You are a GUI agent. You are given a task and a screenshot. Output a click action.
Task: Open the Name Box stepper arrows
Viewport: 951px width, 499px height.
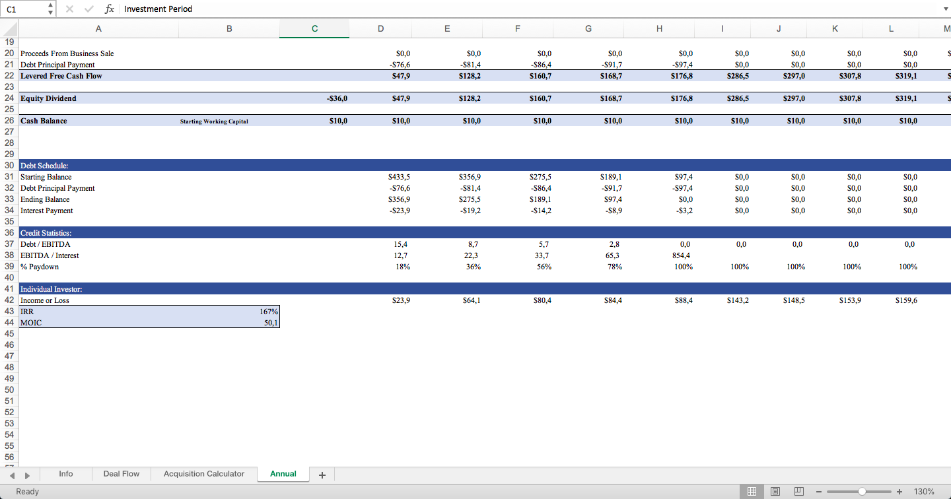51,9
